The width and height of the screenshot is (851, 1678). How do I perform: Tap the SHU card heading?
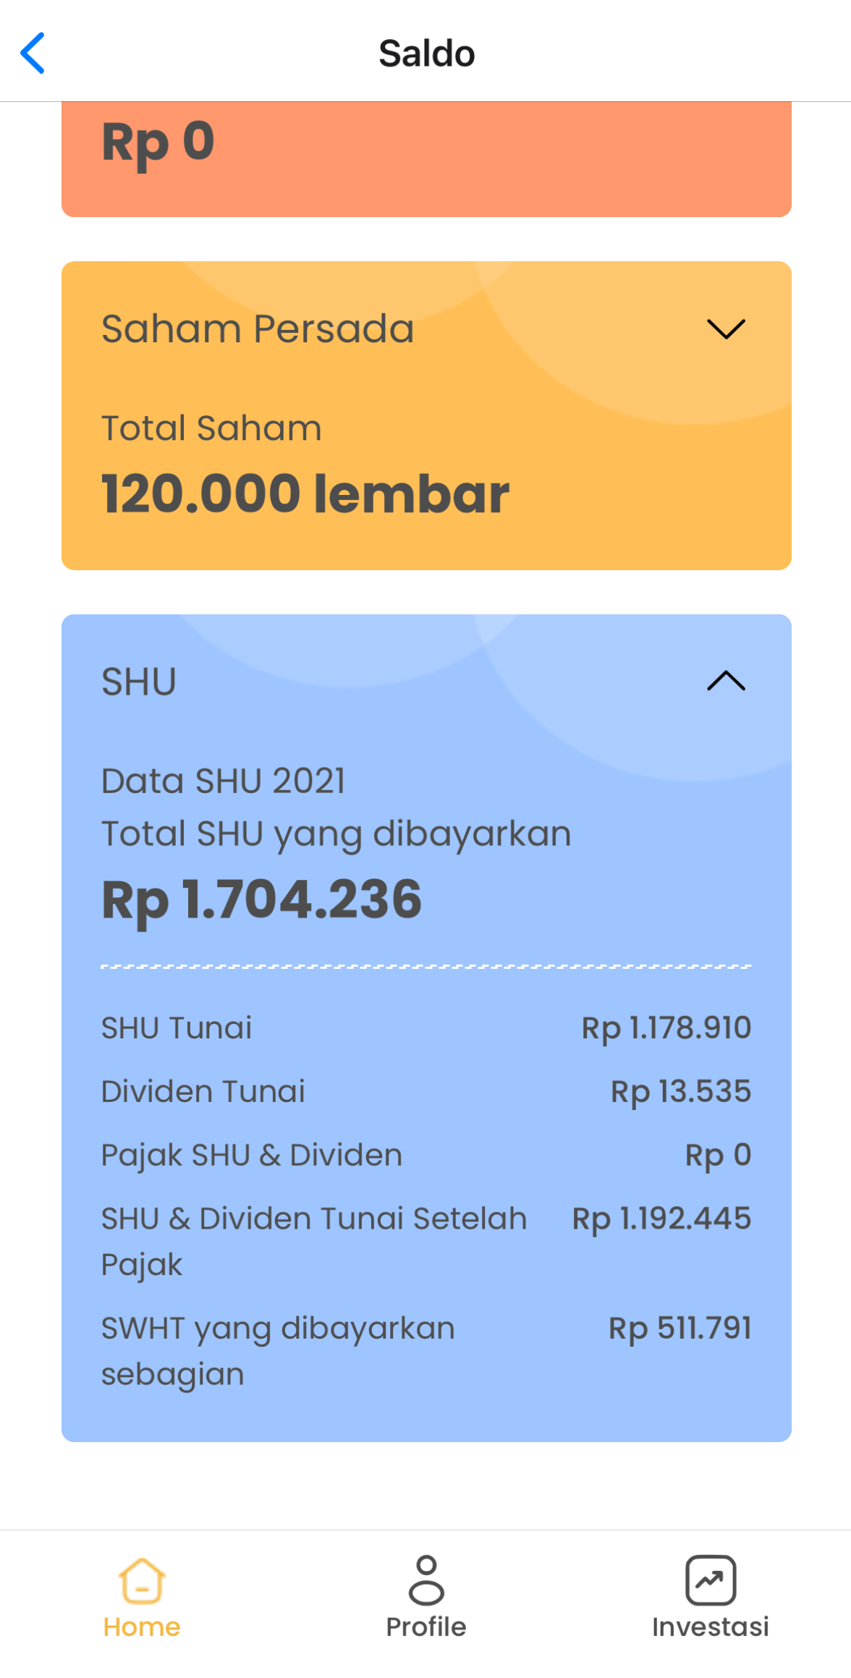coord(139,682)
